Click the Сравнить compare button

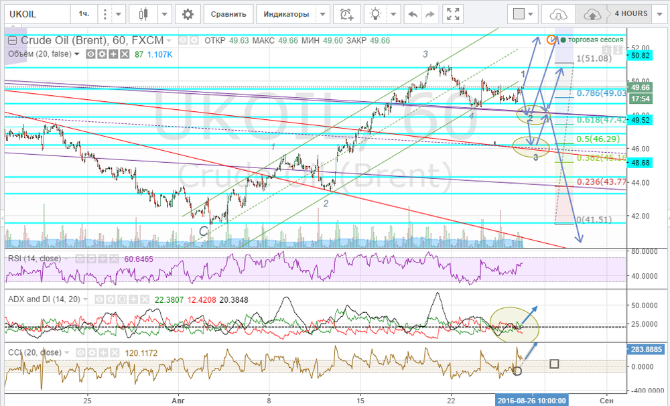(228, 14)
